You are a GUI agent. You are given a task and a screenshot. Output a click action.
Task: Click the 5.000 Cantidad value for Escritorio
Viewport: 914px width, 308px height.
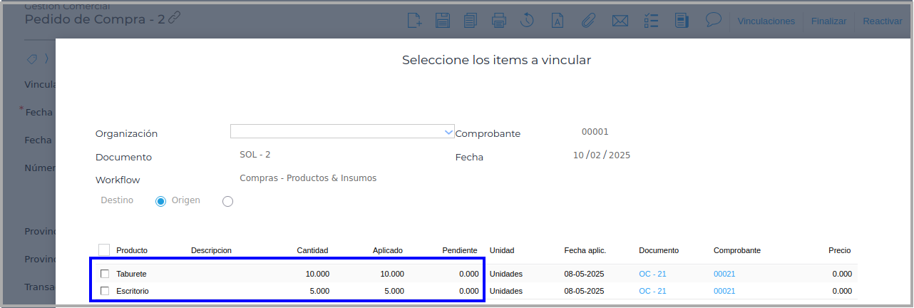[319, 291]
